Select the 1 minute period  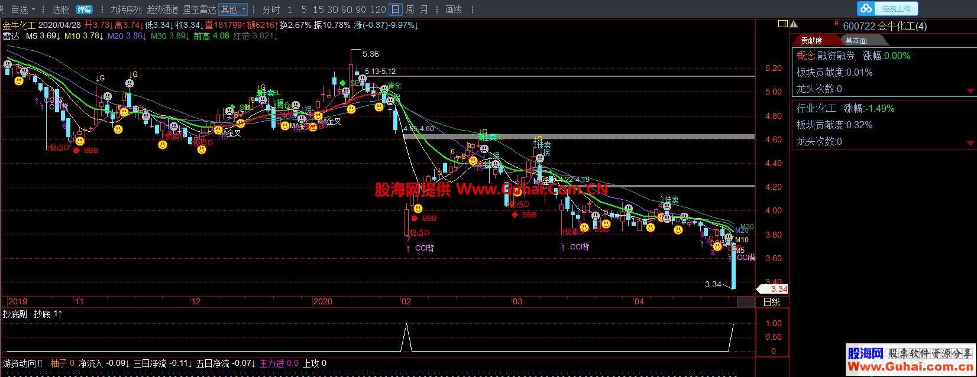290,9
